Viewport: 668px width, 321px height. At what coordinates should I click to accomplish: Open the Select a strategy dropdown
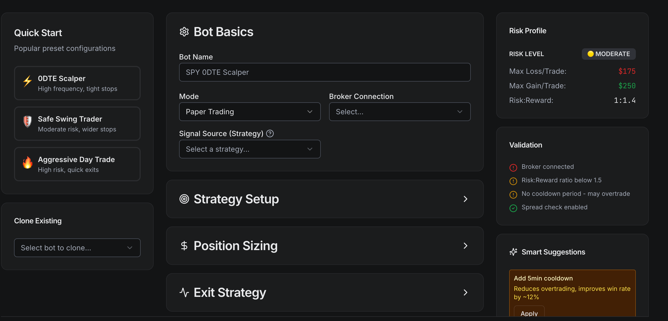[250, 149]
